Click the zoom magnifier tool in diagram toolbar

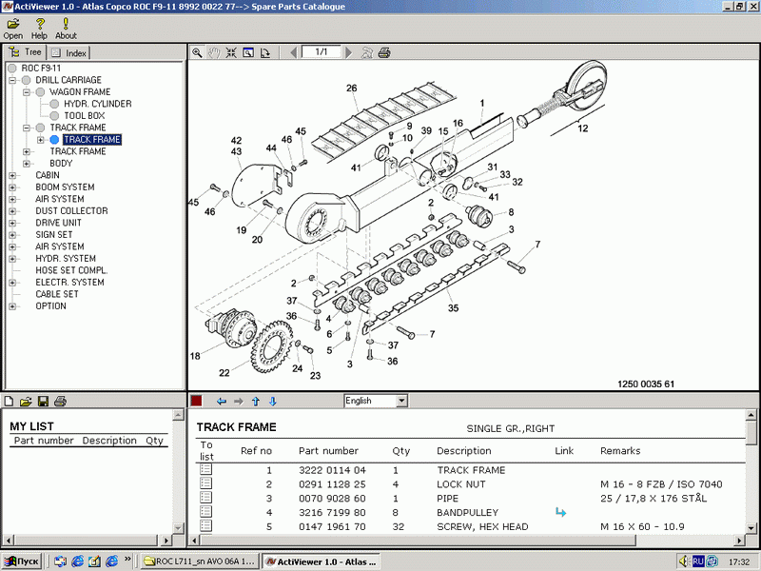pyautogui.click(x=197, y=52)
